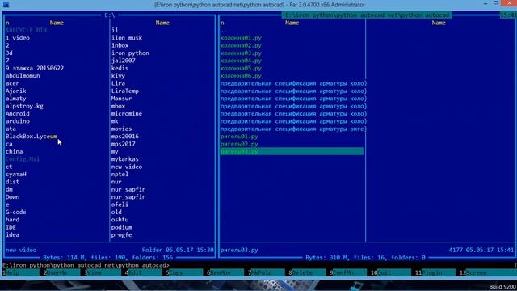Select the mps2017 folder
The width and height of the screenshot is (517, 291).
tap(123, 144)
